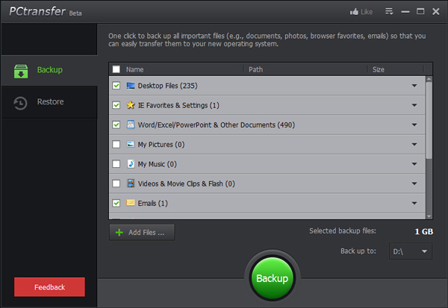This screenshot has height=308, width=448.
Task: Expand the Emails row arrow
Action: tap(414, 203)
